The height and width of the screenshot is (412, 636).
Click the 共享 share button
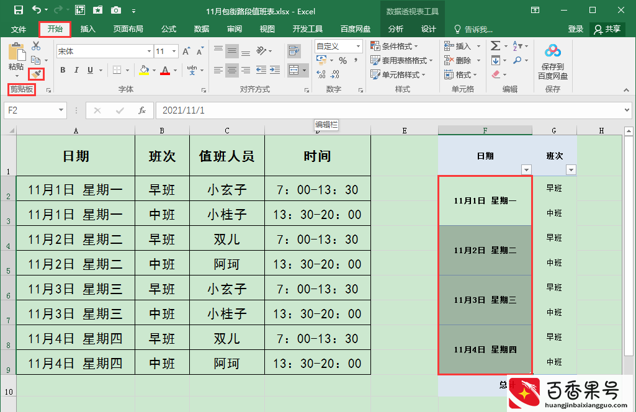(607, 29)
